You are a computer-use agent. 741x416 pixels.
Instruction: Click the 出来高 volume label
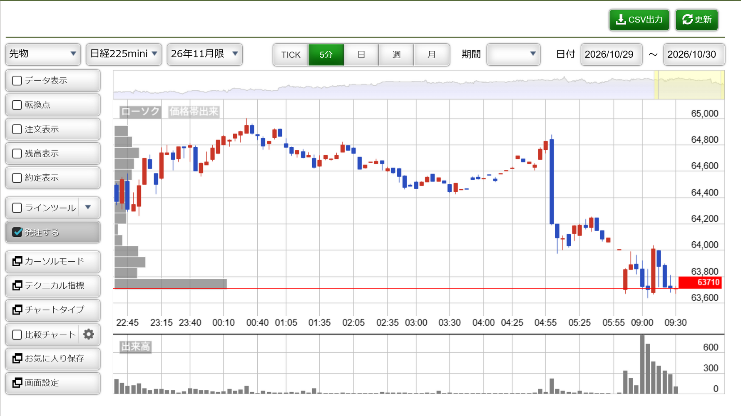click(135, 347)
